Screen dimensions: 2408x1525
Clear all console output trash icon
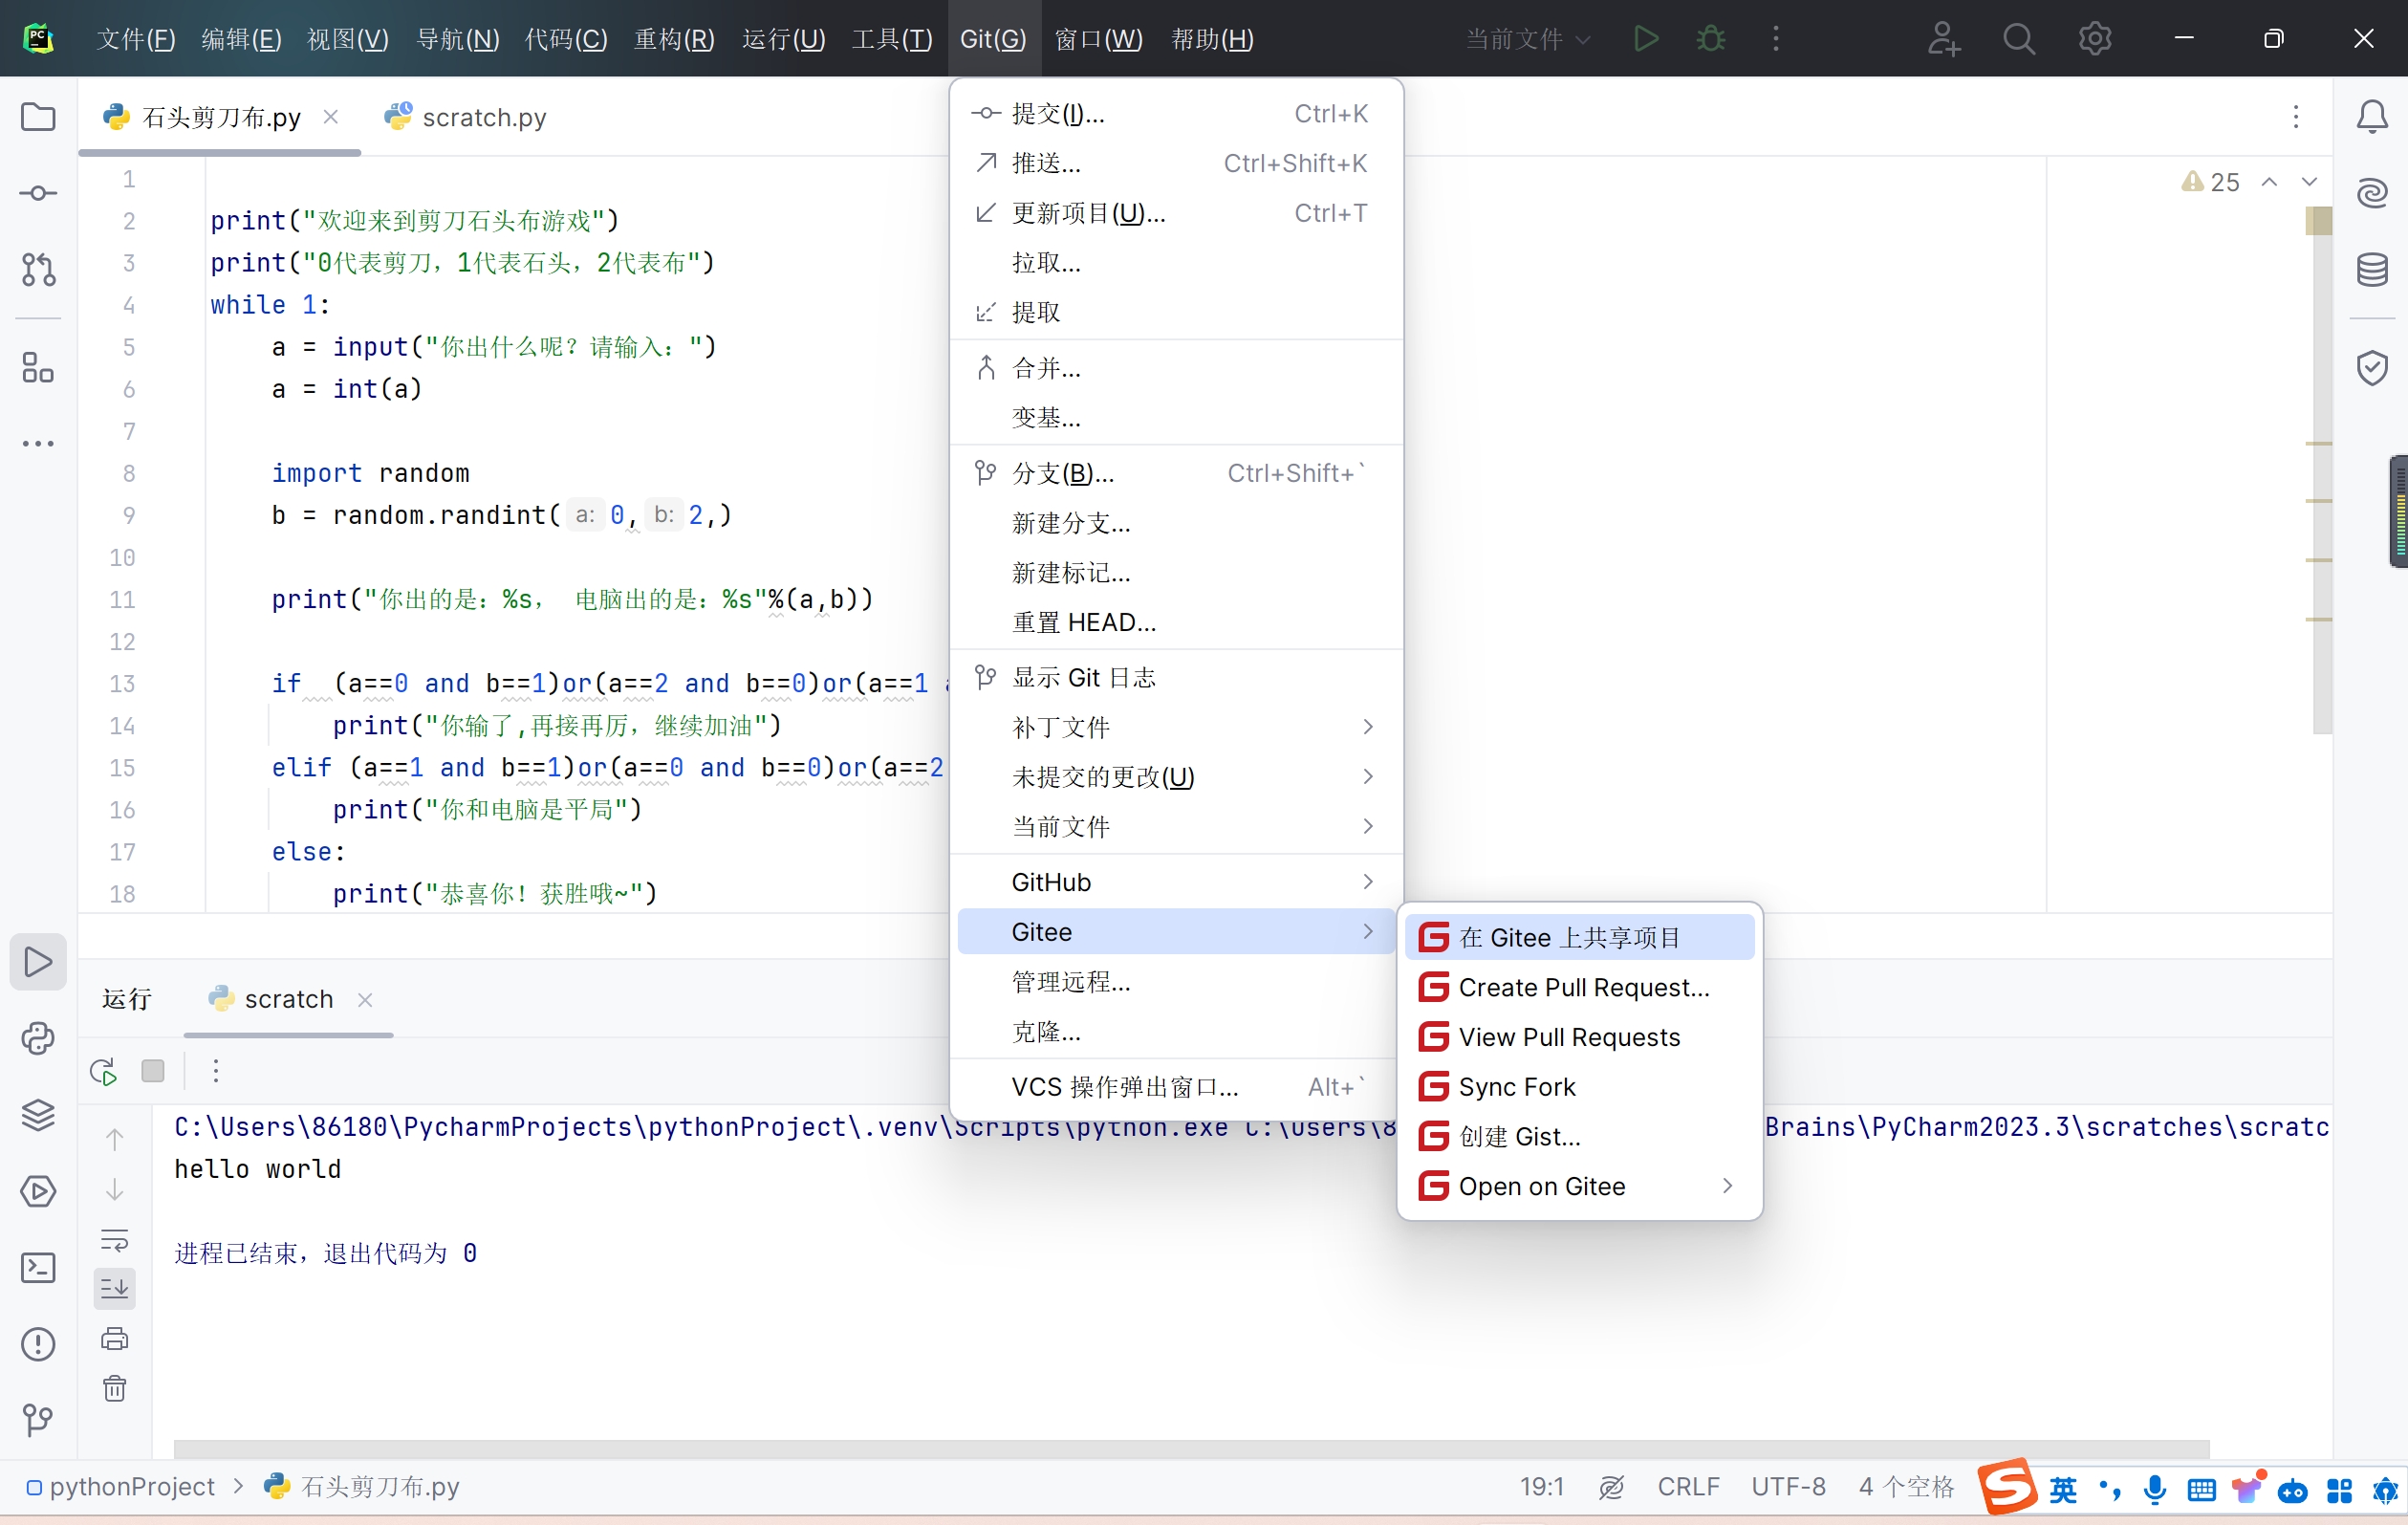click(x=115, y=1388)
